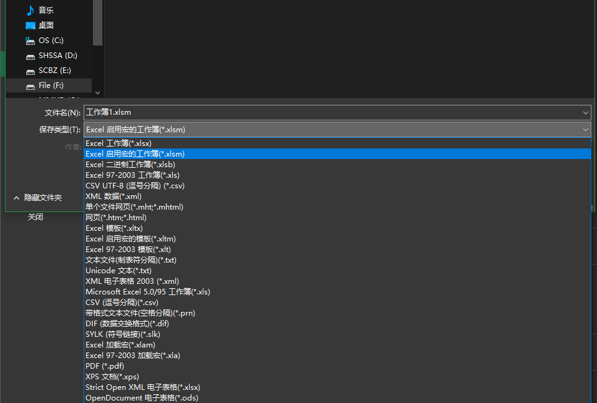The image size is (597, 403).
Task: Click the file name field 工作簿1.xlsm
Action: (x=333, y=112)
